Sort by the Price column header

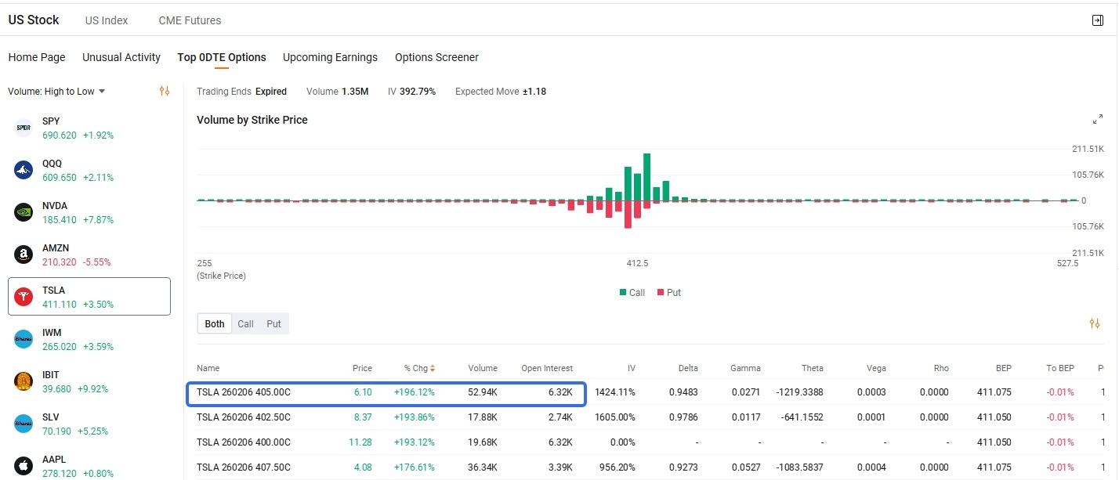362,368
